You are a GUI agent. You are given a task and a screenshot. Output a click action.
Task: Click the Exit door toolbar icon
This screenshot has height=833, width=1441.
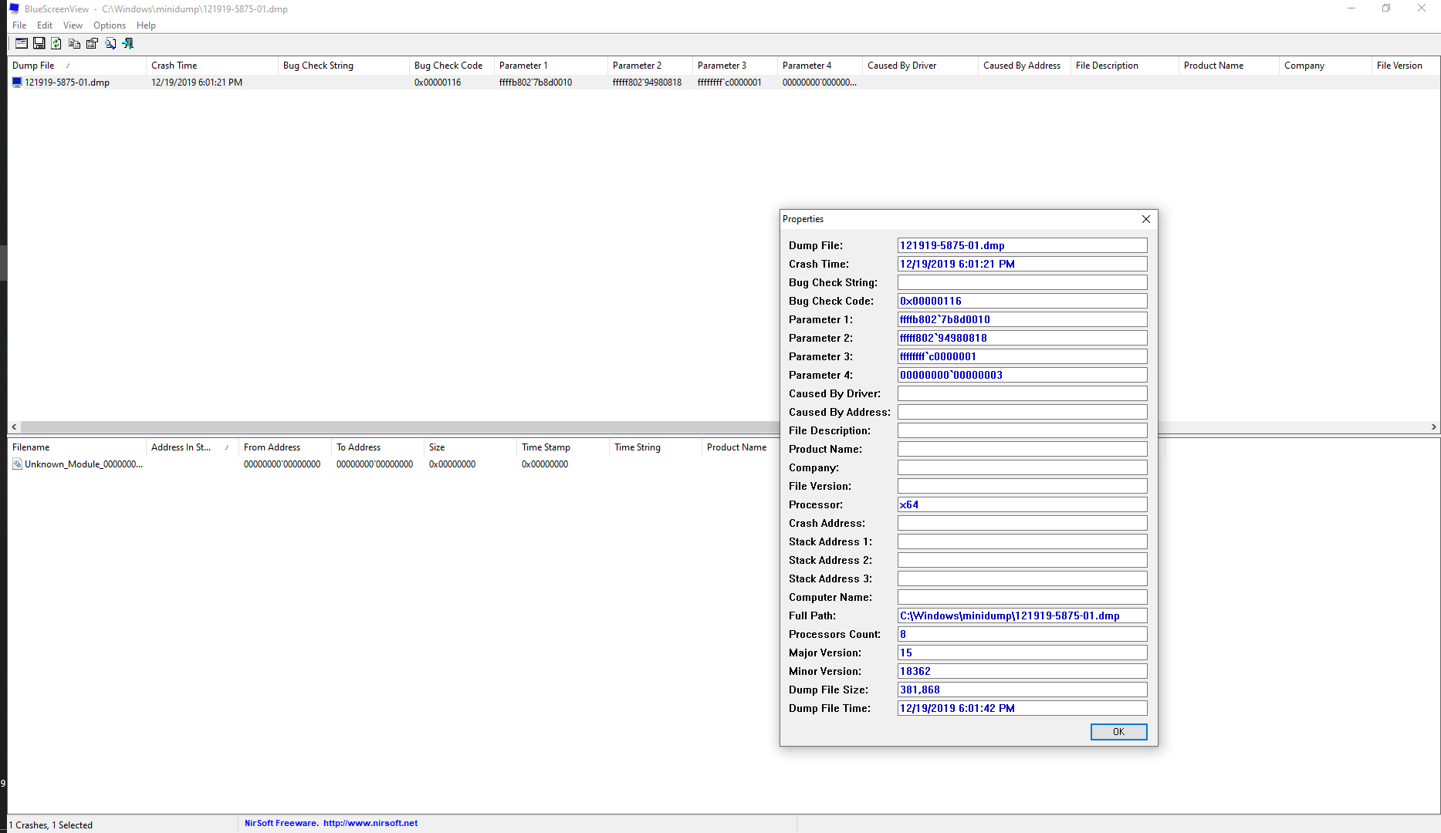pyautogui.click(x=128, y=44)
